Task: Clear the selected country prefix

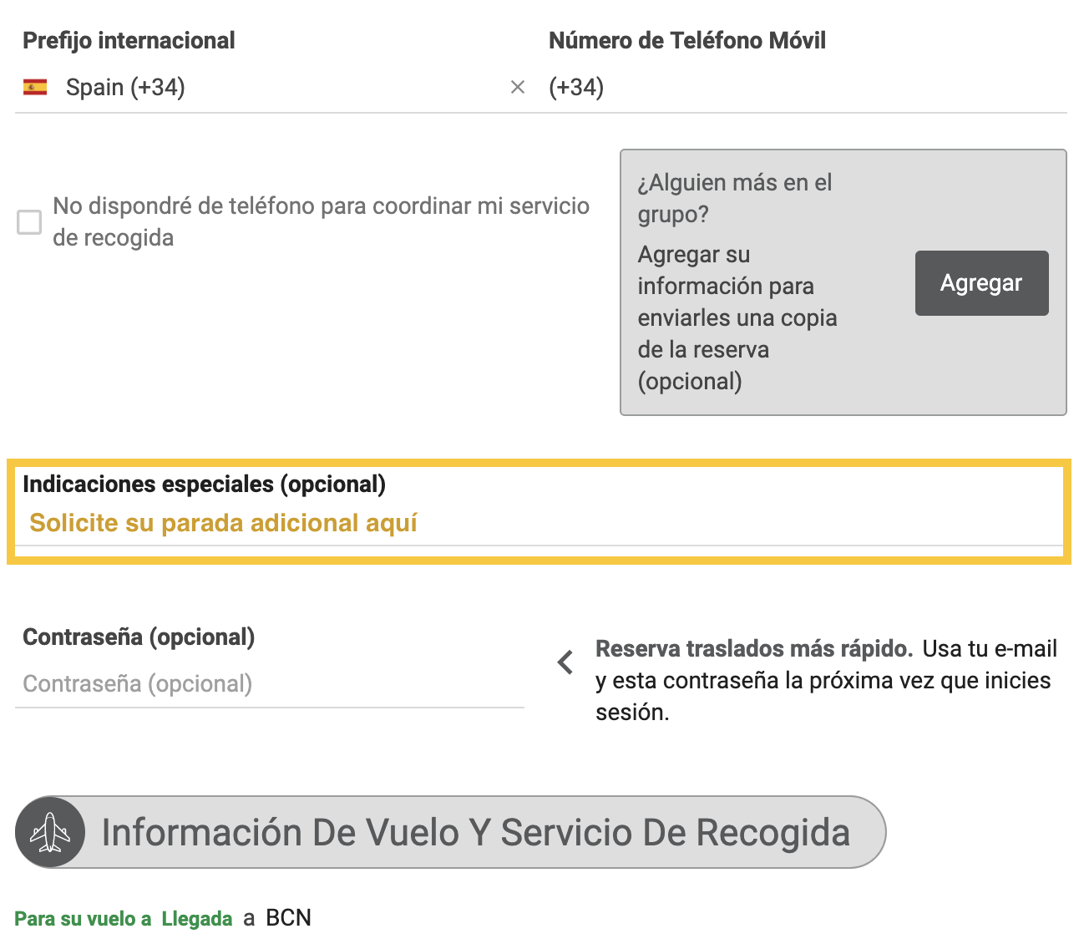Action: (518, 87)
